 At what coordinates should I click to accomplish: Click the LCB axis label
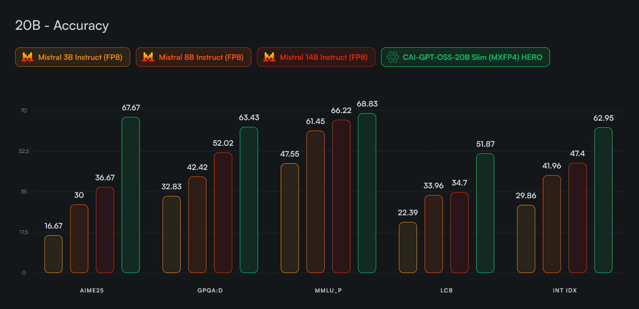446,291
